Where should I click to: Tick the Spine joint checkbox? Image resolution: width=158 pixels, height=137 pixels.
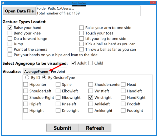click(58, 85)
